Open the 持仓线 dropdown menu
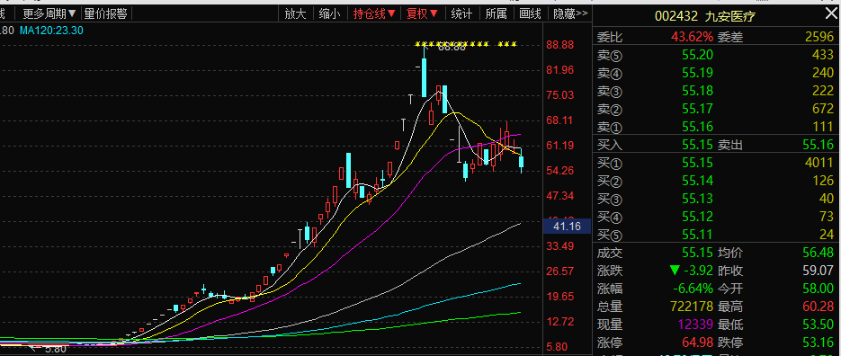This screenshot has width=841, height=356. coord(374,14)
